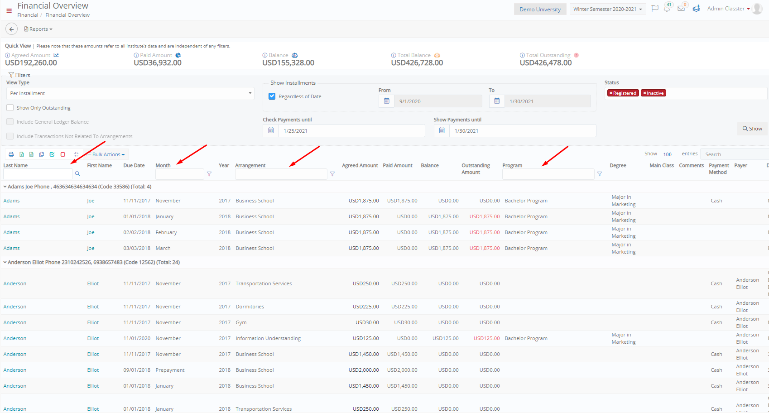769x413 pixels.
Task: Open notifications bell with 41 badge
Action: (x=667, y=9)
